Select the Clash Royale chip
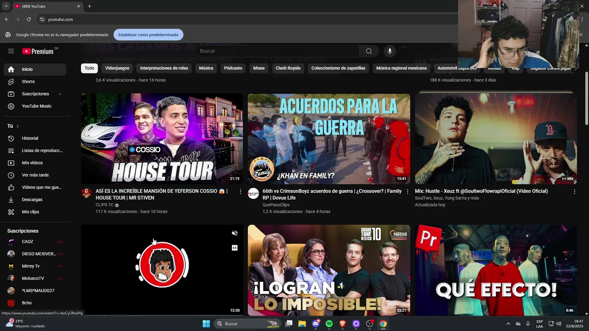 (x=288, y=68)
